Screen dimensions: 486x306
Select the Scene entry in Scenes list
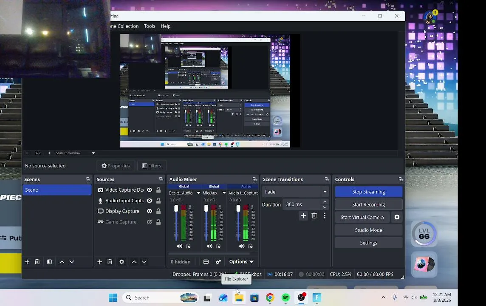[57, 190]
